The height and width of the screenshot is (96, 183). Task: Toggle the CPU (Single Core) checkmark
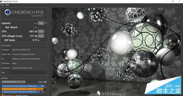coord(46,36)
